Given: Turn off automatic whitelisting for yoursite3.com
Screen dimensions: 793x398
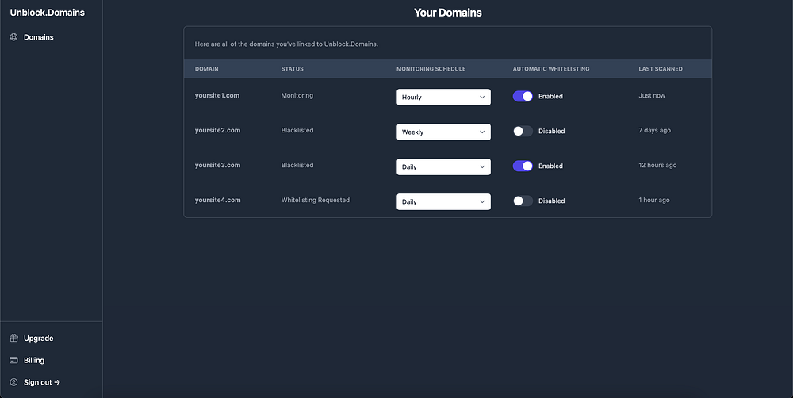Looking at the screenshot, I should 523,166.
